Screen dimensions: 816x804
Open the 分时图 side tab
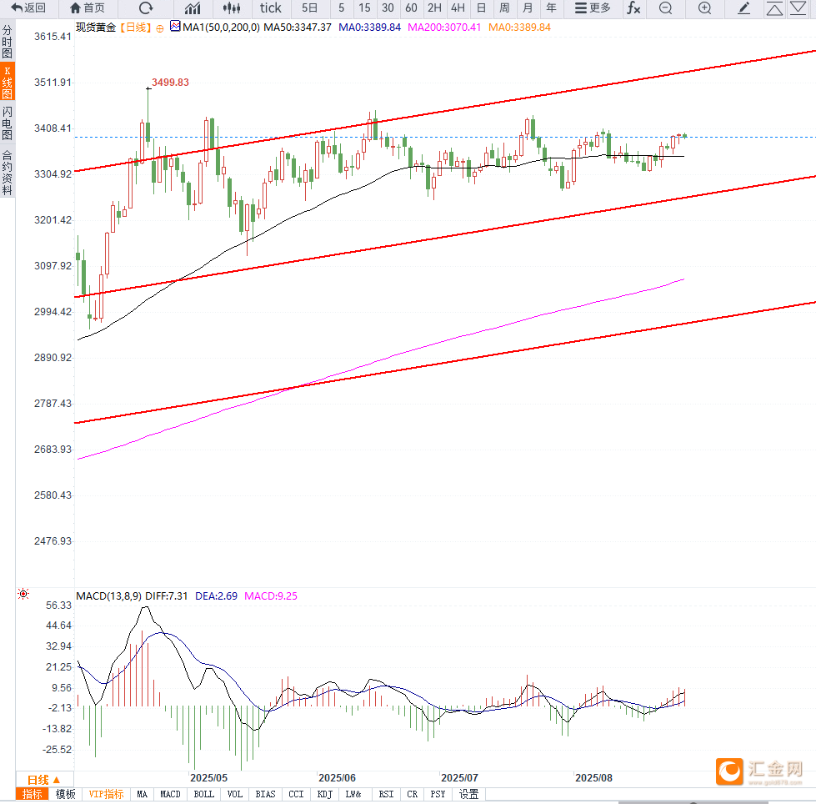[x=8, y=41]
